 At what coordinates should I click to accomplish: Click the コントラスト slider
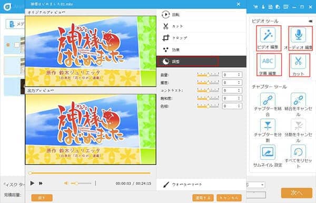point(208,90)
